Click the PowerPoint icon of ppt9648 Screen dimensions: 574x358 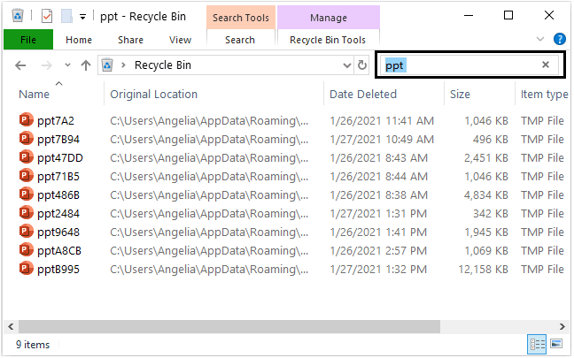26,232
